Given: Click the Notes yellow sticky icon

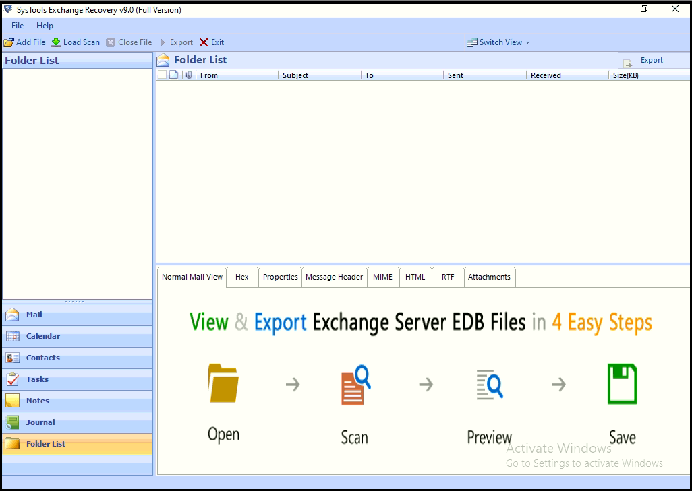Looking at the screenshot, I should (x=12, y=401).
